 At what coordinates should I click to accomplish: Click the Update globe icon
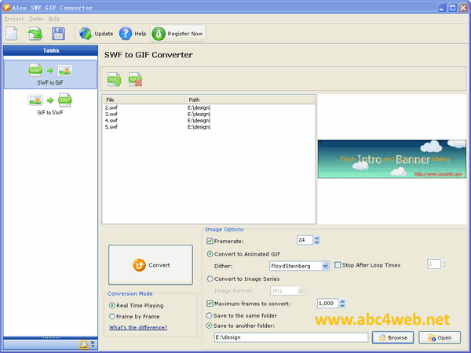pos(85,34)
